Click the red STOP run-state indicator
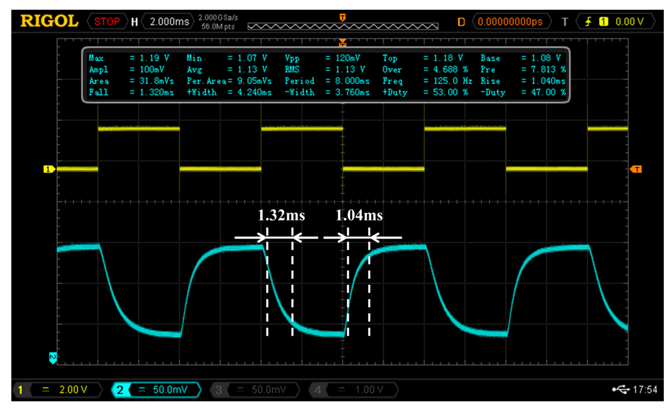This screenshot has width=672, height=410. (x=107, y=21)
